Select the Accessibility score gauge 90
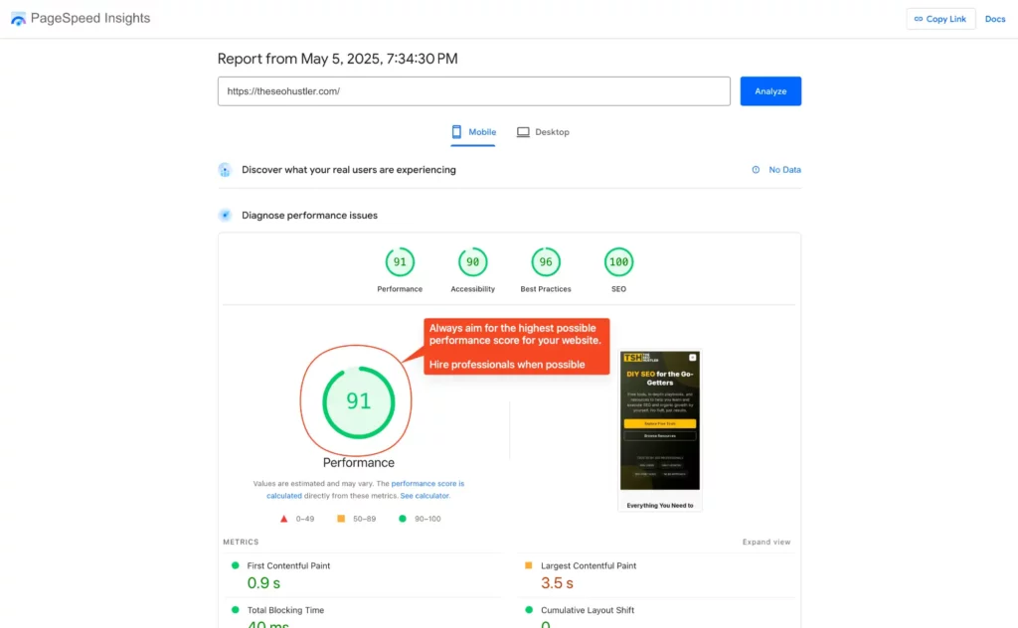Image resolution: width=1018 pixels, height=628 pixels. tap(472, 262)
